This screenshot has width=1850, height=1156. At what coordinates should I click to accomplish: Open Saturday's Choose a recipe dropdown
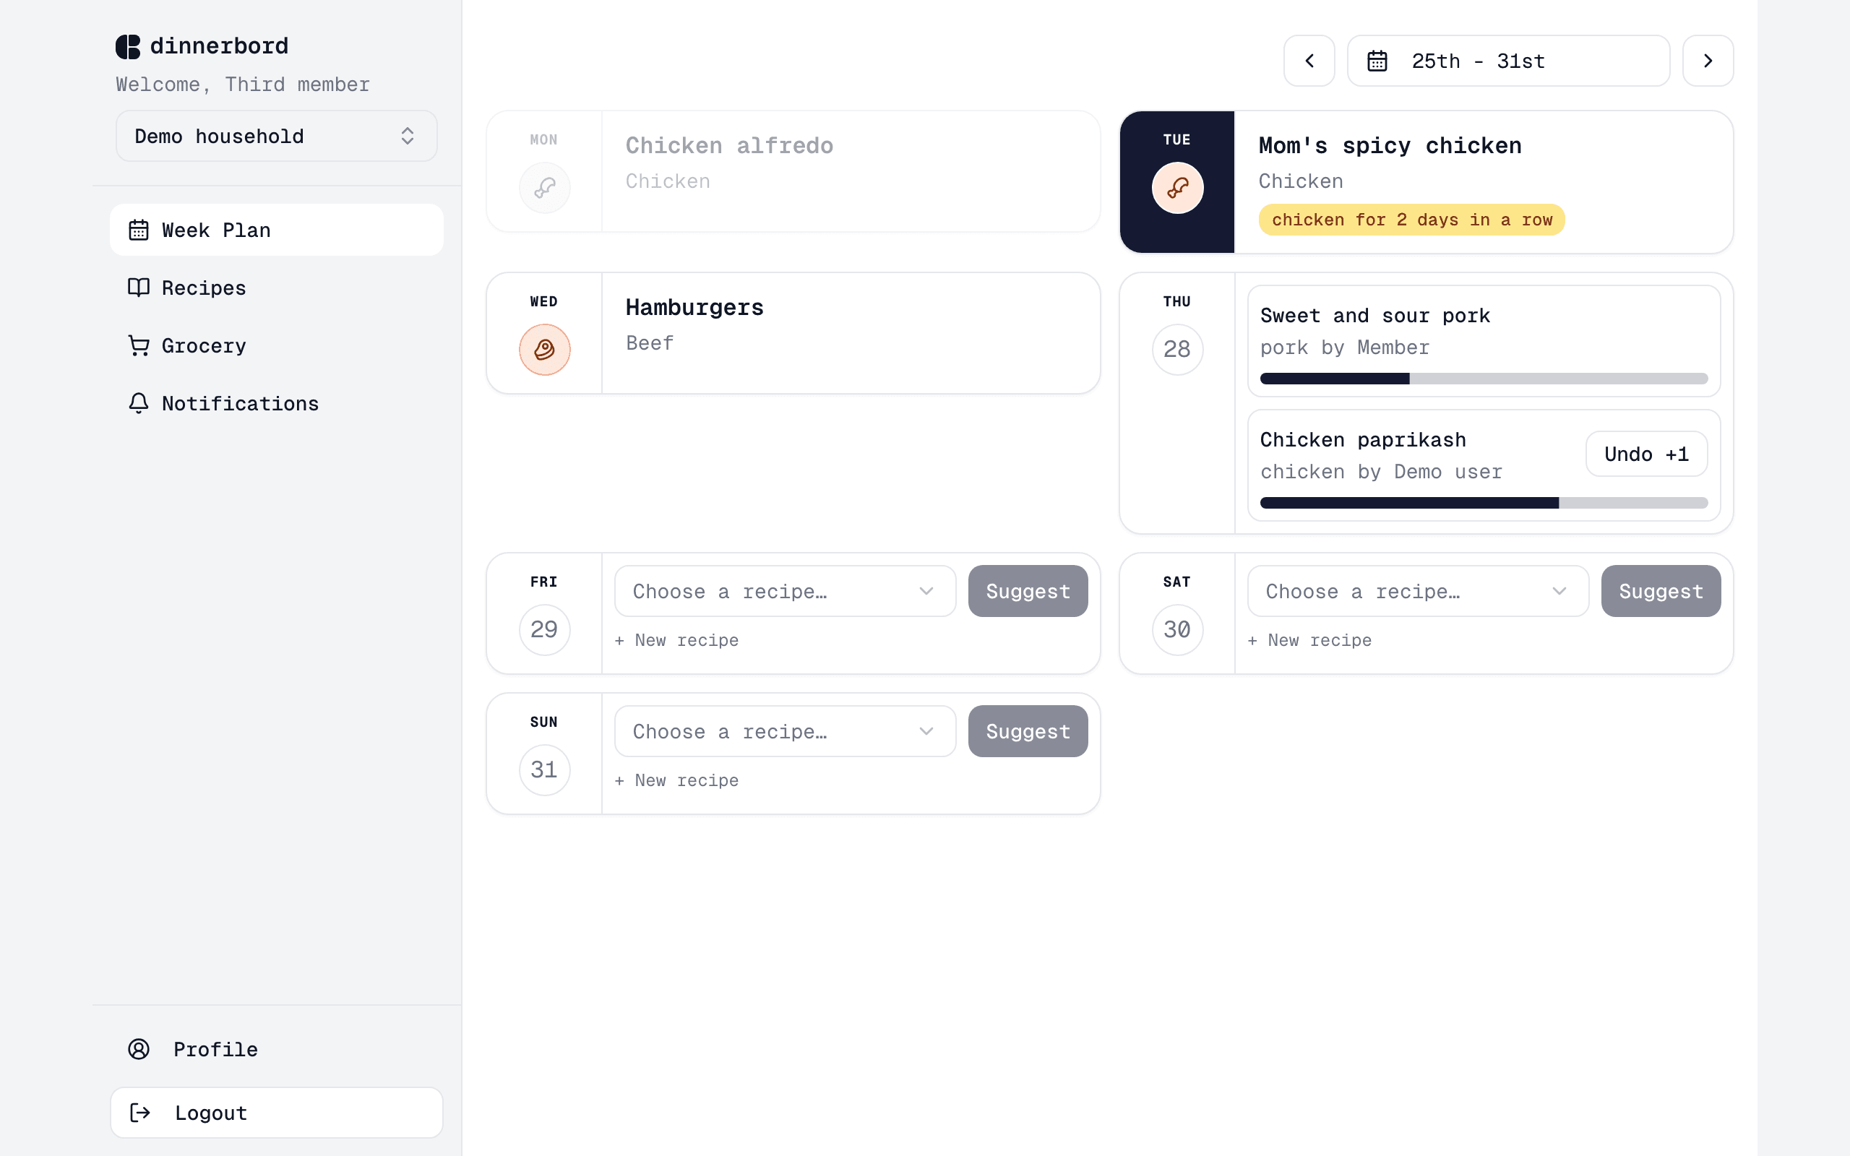[1418, 591]
